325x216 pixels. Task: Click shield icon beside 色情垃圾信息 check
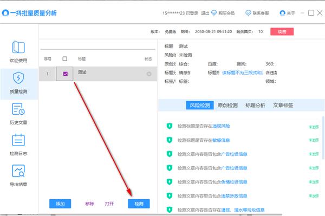(x=170, y=182)
